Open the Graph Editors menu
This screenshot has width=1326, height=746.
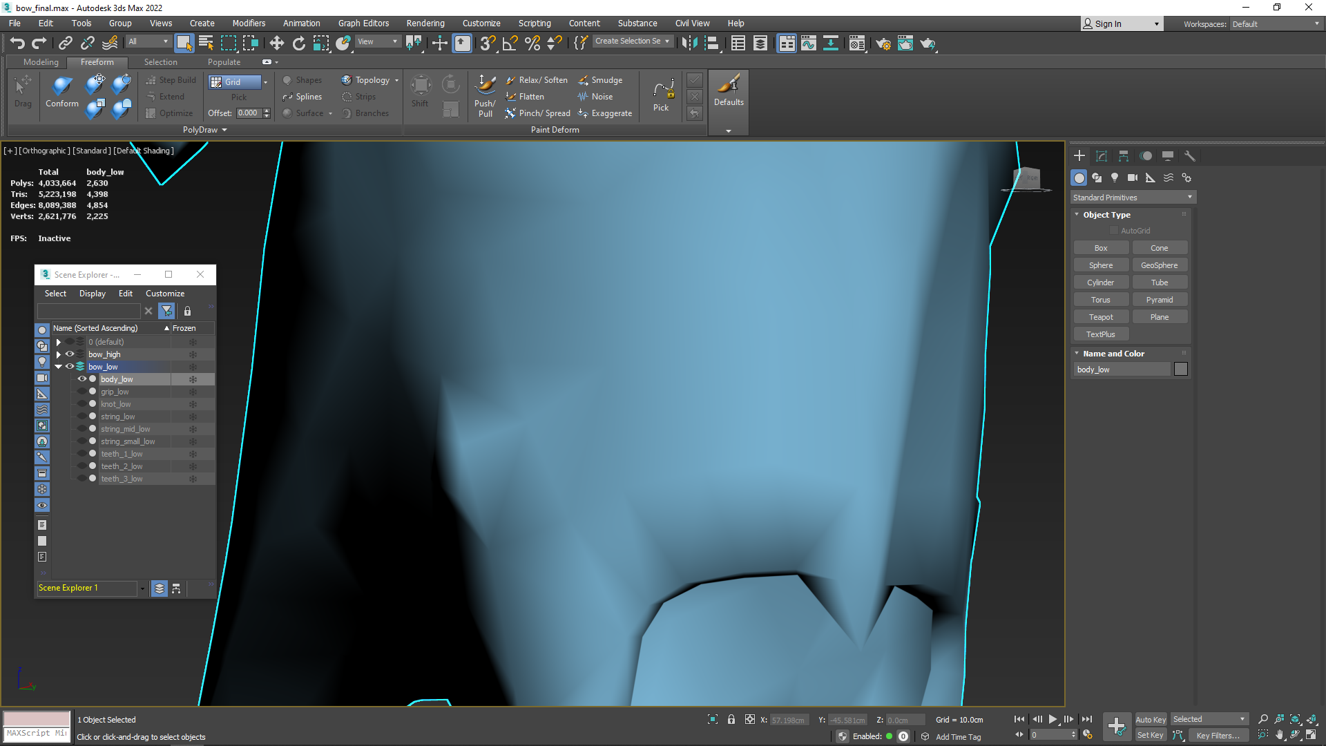[x=363, y=23]
